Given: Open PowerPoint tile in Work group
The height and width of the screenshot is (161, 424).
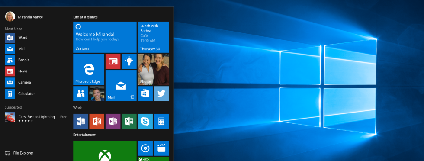Looking at the screenshot, I should pos(97,121).
